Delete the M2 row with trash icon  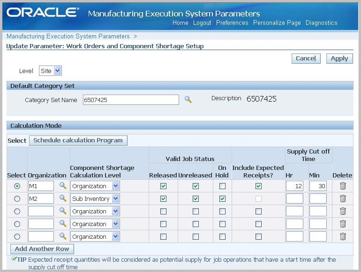[x=343, y=198]
